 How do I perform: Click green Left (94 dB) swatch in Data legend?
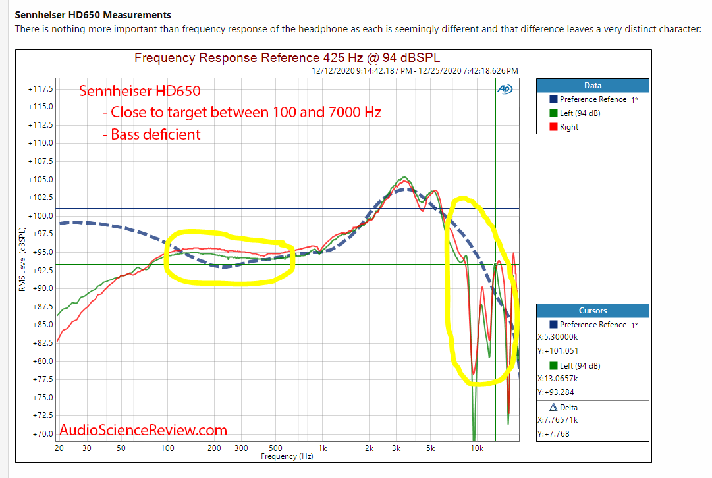553,113
